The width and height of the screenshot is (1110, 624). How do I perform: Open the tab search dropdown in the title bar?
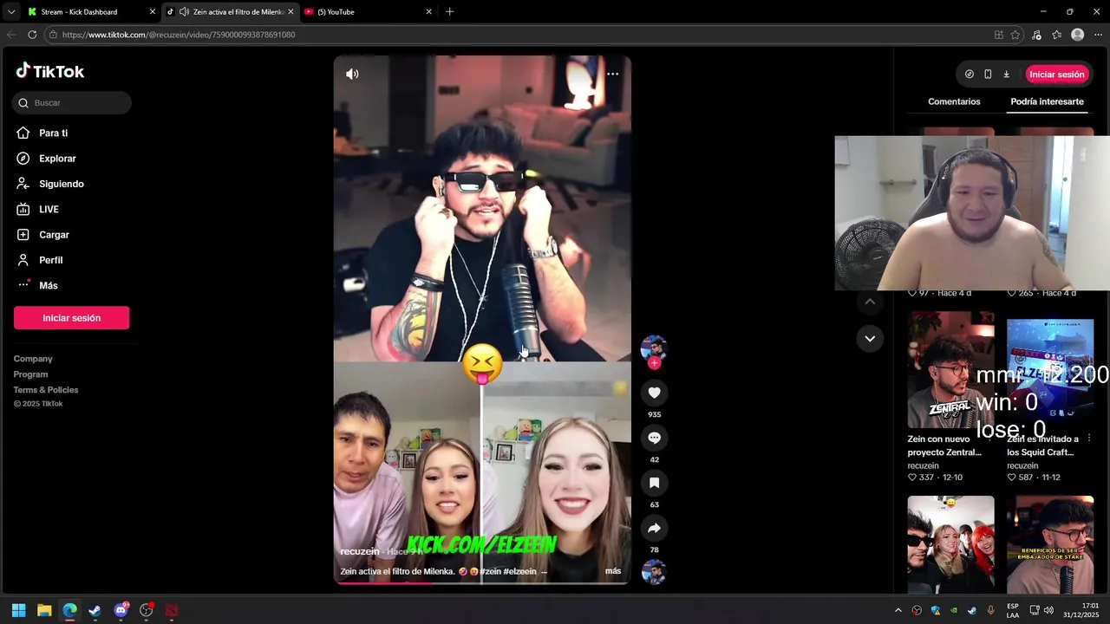(10, 12)
